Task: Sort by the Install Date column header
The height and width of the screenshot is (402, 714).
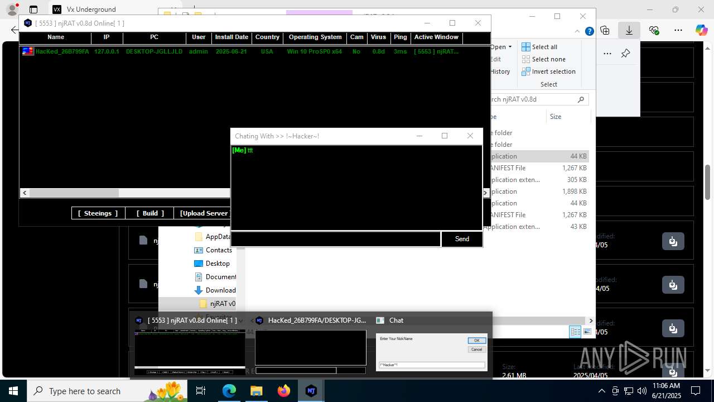Action: tap(231, 37)
